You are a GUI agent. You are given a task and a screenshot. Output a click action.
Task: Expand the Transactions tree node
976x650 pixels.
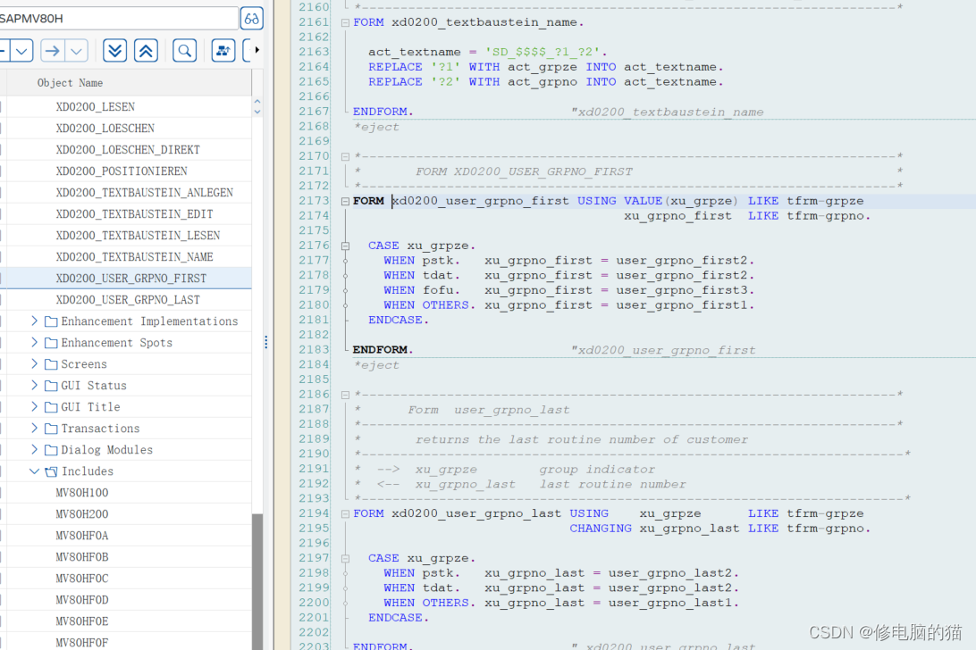tap(34, 428)
